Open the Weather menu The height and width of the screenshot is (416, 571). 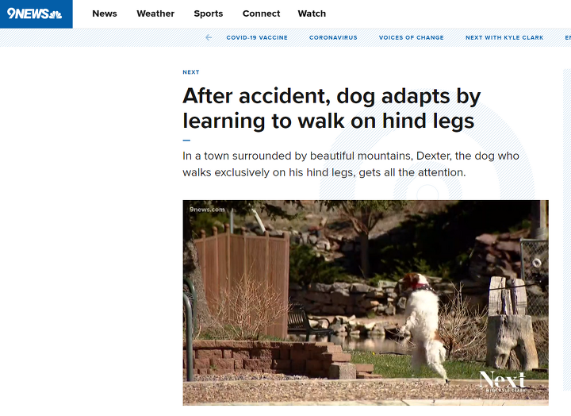coord(155,13)
